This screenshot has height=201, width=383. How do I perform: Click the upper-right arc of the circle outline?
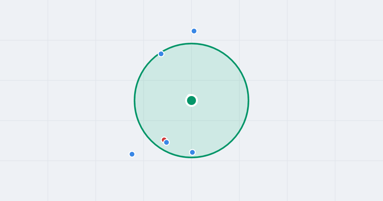232,60
